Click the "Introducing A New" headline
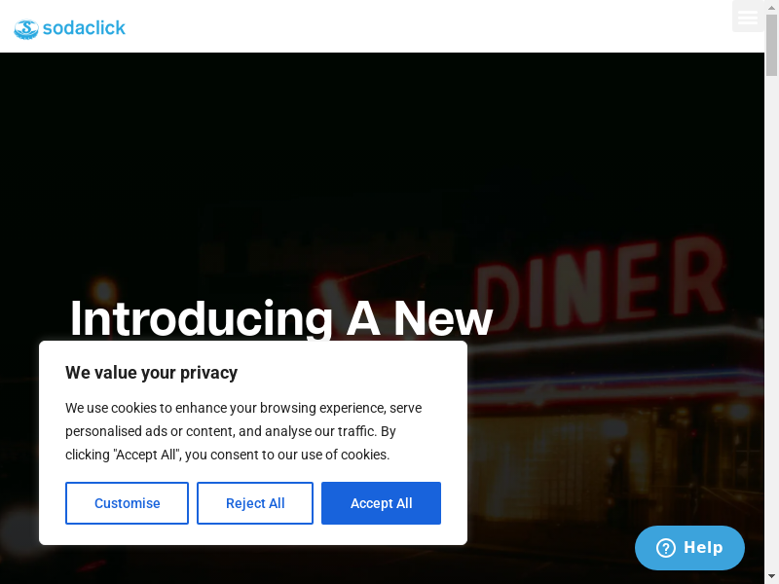Screen dimensions: 779x584 pos(281,318)
